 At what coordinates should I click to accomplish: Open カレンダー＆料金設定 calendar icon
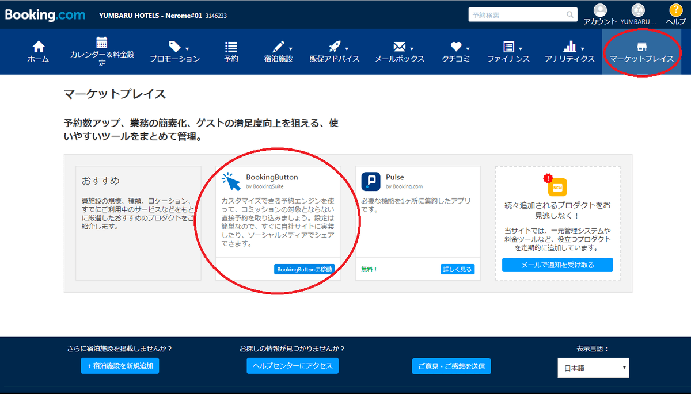click(102, 43)
